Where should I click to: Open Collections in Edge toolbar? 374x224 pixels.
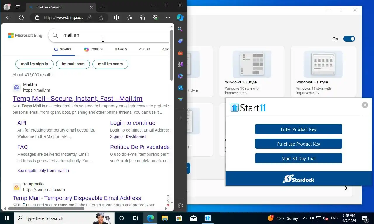pyautogui.click(x=142, y=17)
